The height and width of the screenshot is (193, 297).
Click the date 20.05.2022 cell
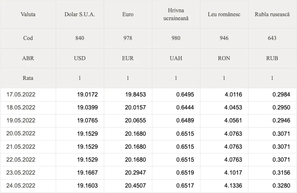tap(28, 134)
